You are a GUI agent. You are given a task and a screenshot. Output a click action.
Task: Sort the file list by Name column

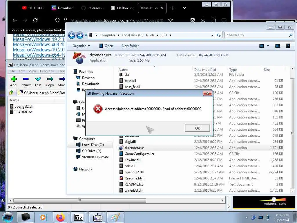123,70
